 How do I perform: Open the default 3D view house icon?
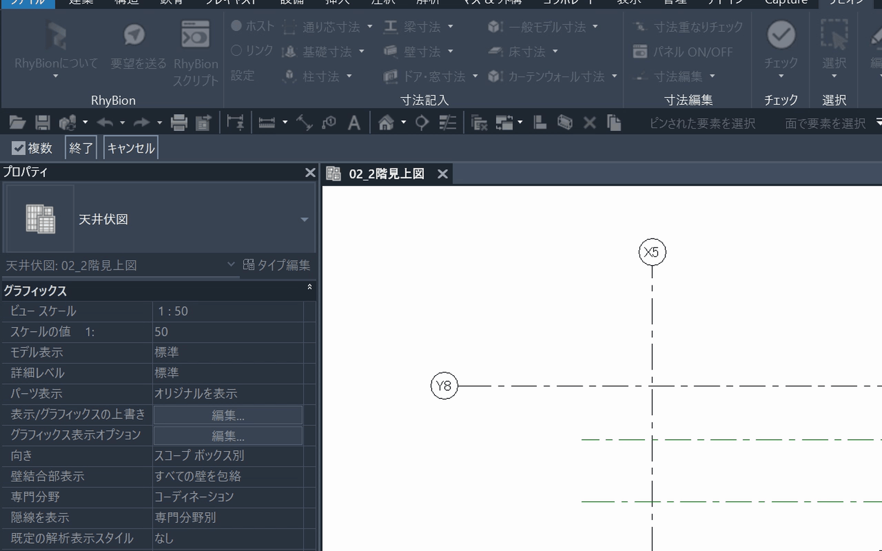(x=386, y=122)
